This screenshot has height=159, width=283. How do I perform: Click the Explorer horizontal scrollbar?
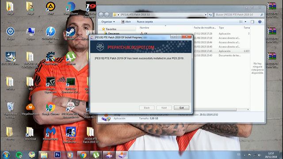(x=215, y=110)
